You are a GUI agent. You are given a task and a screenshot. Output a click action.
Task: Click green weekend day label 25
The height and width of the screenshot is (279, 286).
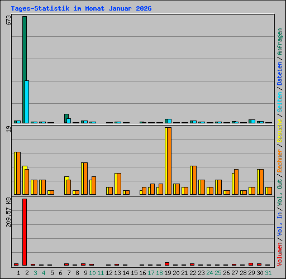tap(218, 273)
